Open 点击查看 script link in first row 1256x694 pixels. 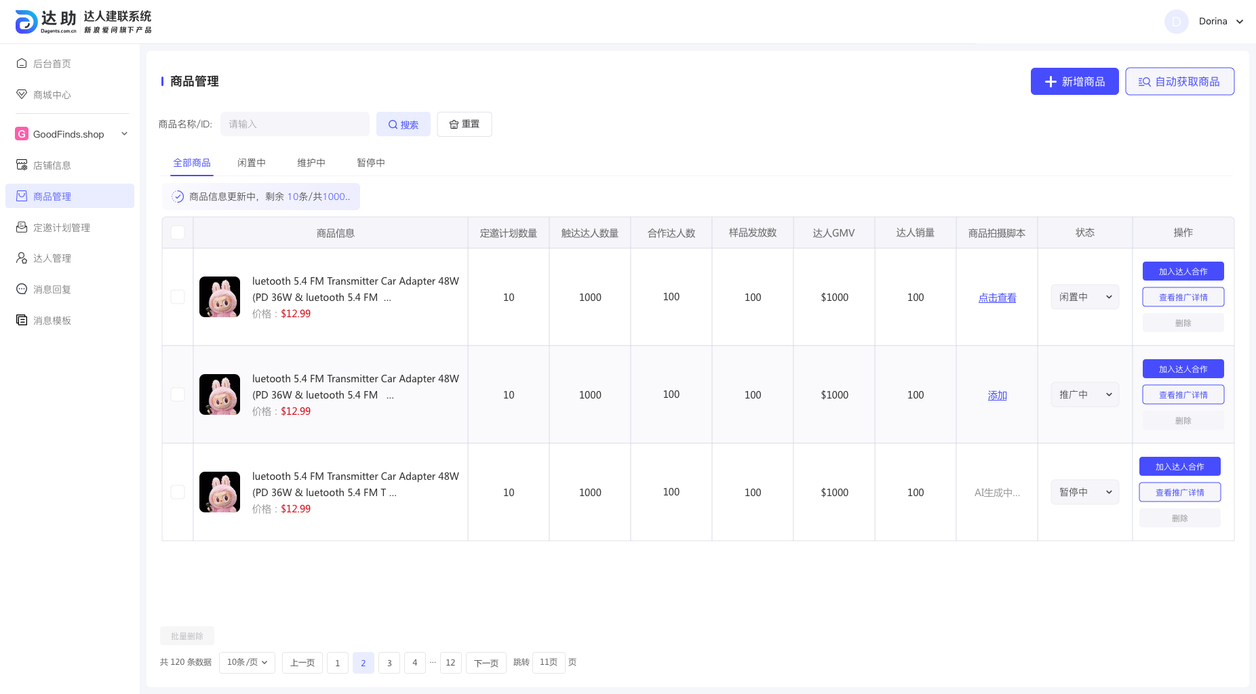[x=997, y=298]
